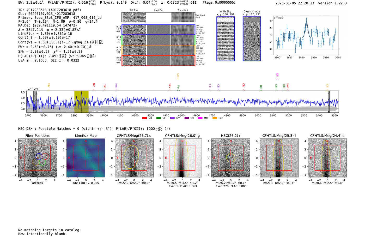Click the orange fiber circle in Fiber Positions

coord(36,162)
